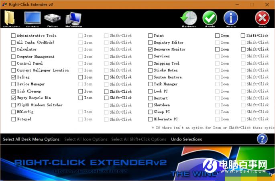Disable the Resource Monitor checkbox
Screen dimensions: 275x181
[150, 49]
